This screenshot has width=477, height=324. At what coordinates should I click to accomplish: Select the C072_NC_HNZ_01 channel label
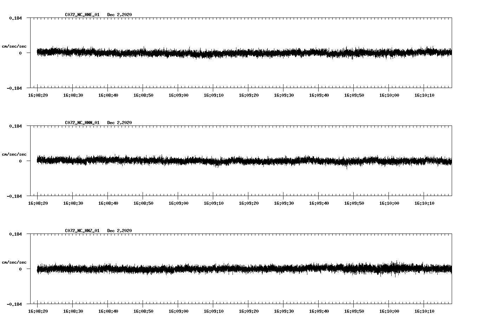(81, 230)
